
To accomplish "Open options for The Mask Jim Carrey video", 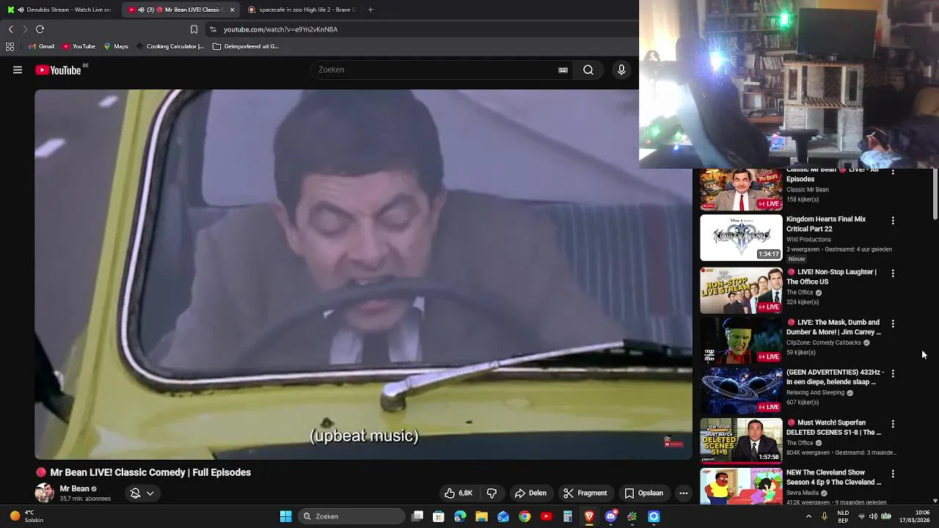I will click(893, 324).
